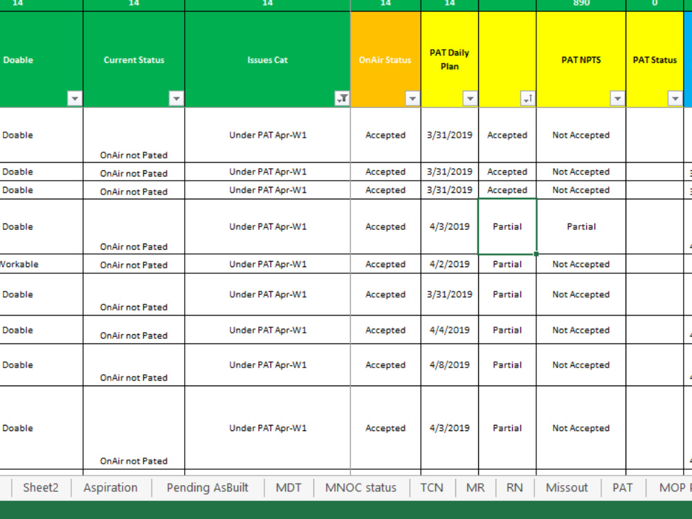Select Not Accepted in the 4/2/2019 row
The height and width of the screenshot is (519, 692).
coord(581,264)
